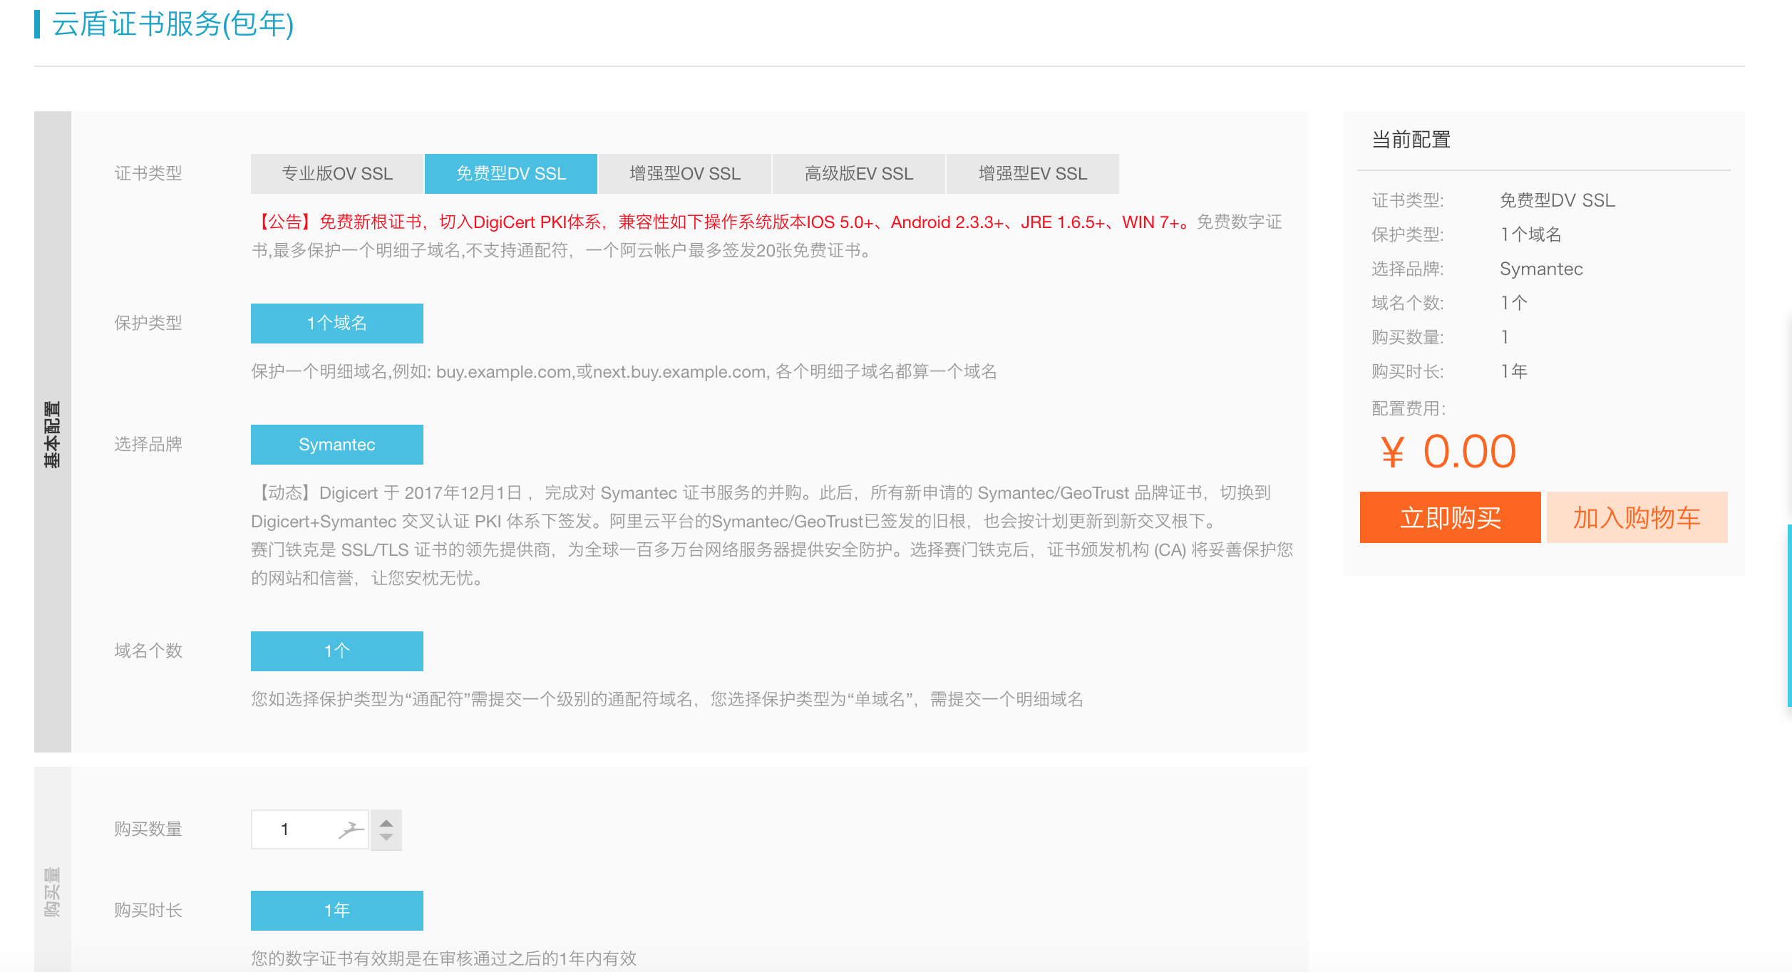
Task: Select 增强型OV SSL certificate type
Action: [685, 174]
